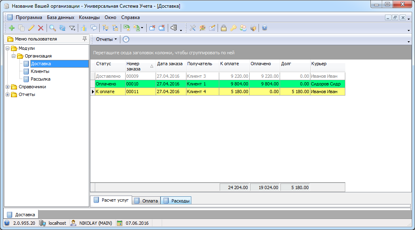
Task: Switch to the Расчет услуг tab
Action: pyautogui.click(x=111, y=200)
